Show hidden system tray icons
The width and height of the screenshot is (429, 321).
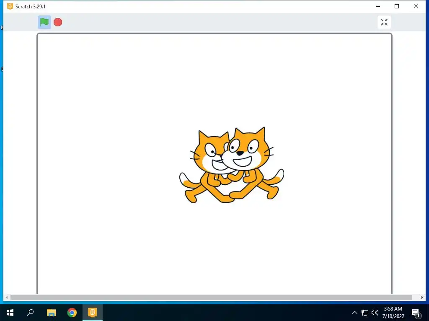(354, 313)
